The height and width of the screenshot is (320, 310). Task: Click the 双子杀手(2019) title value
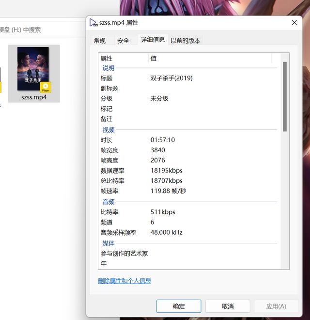click(x=171, y=78)
